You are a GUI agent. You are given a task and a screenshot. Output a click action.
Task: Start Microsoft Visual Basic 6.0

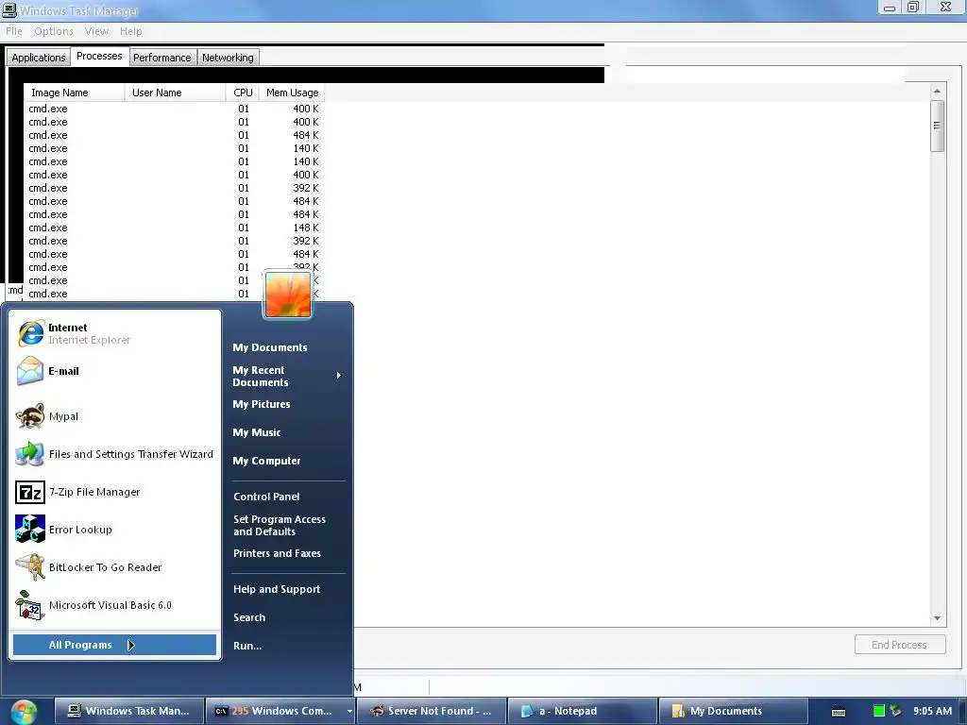point(114,605)
